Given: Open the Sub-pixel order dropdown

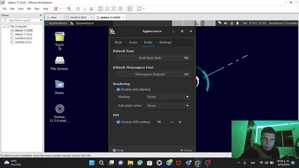Looking at the screenshot, I should [x=168, y=105].
